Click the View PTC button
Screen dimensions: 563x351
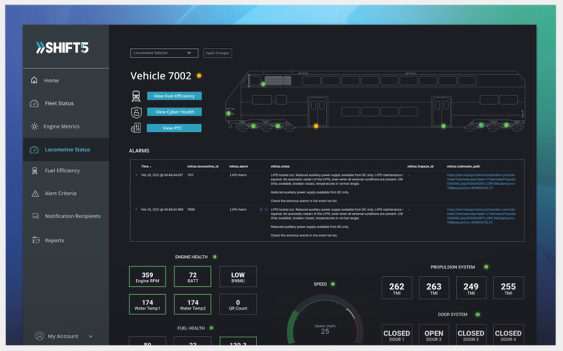pyautogui.click(x=174, y=128)
